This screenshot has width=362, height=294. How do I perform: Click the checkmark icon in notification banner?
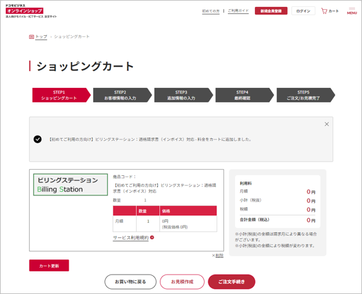pyautogui.click(x=38, y=139)
